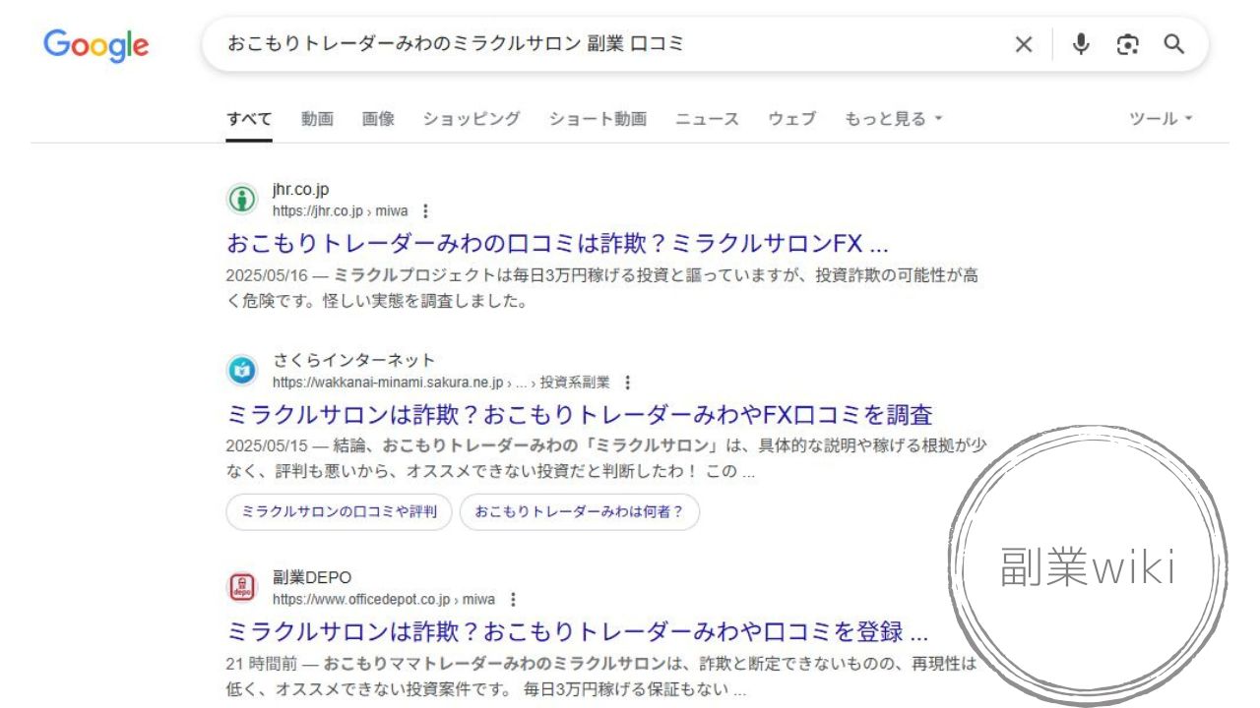Switch to the 動画 tab
The height and width of the screenshot is (708, 1260).
(x=317, y=119)
